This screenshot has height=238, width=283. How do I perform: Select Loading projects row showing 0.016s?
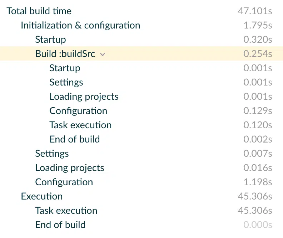(x=141, y=168)
